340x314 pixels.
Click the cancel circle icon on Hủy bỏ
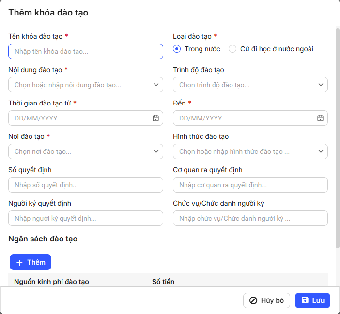click(x=253, y=300)
